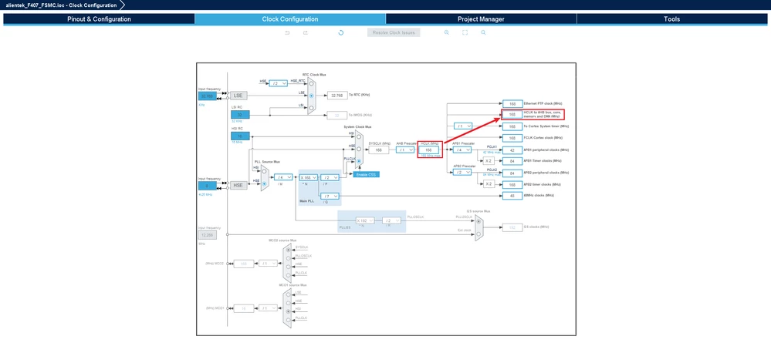
Task: Click the HCLK to AHB bus value box
Action: 512,115
